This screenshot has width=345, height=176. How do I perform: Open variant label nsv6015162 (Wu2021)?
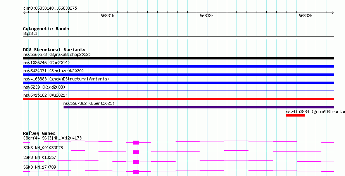45,95
